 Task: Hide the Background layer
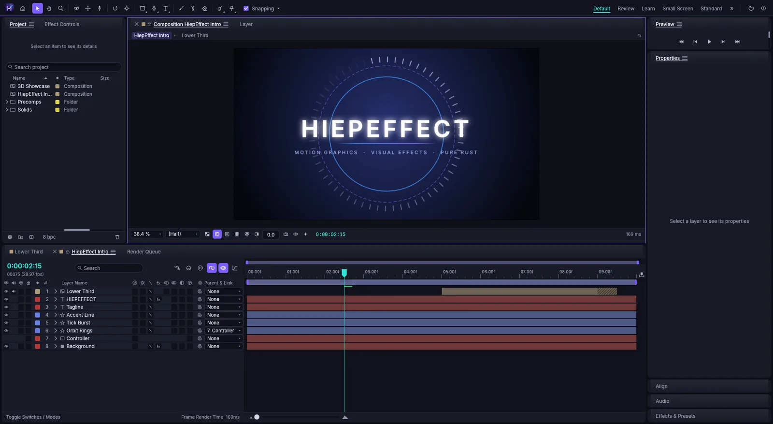tap(6, 346)
